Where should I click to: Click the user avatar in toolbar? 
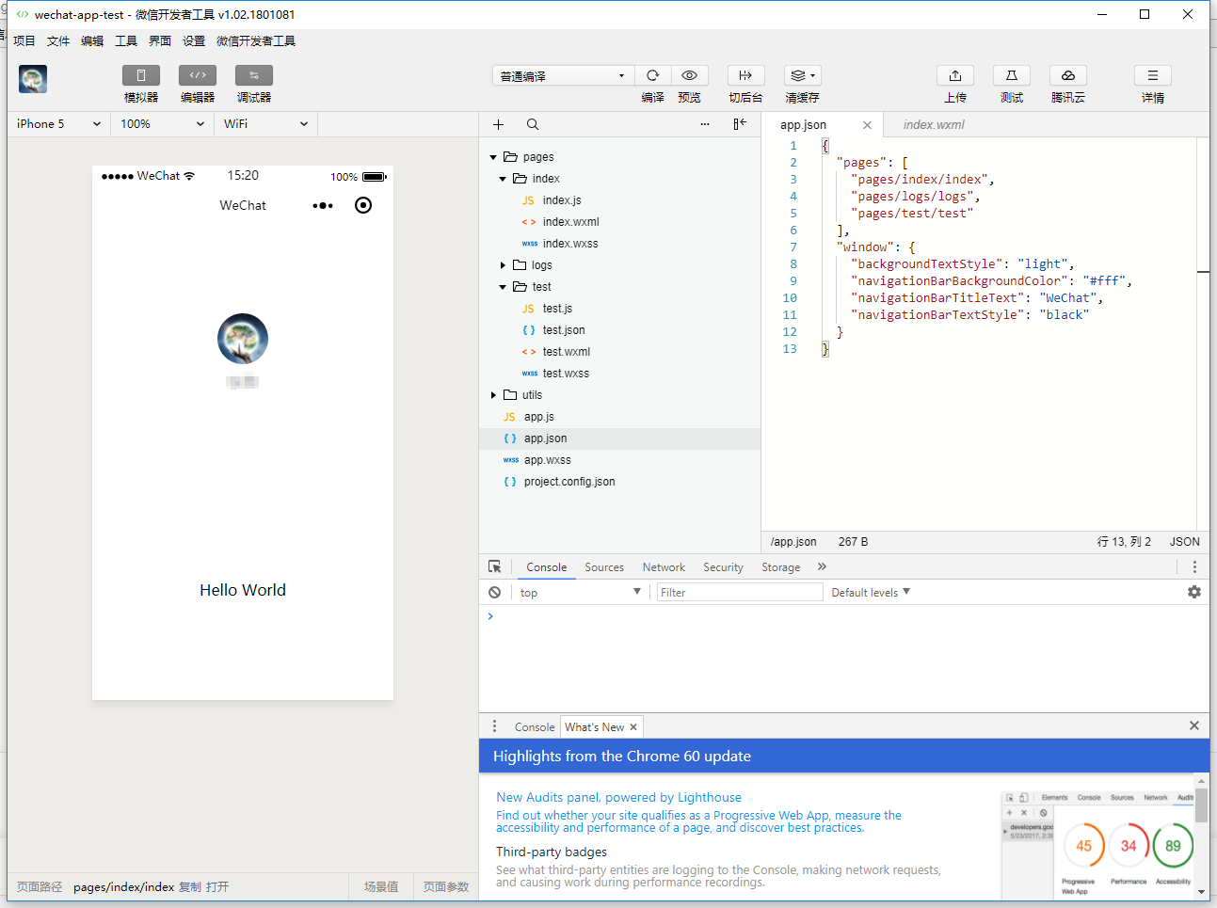[x=33, y=79]
